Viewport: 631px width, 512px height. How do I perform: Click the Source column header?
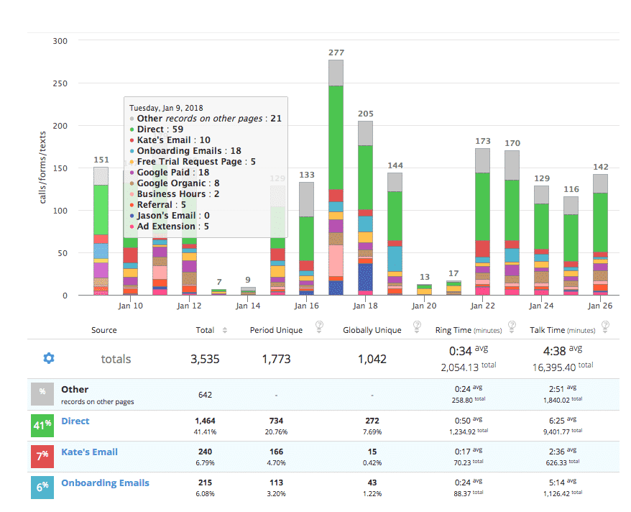104,330
